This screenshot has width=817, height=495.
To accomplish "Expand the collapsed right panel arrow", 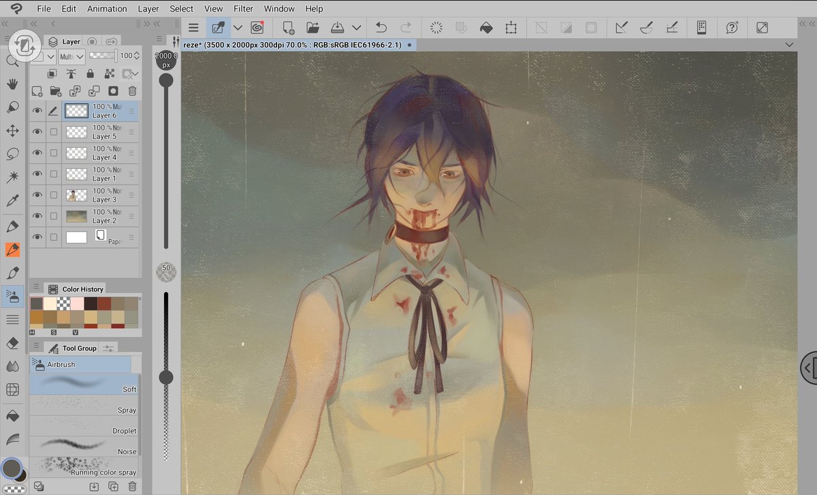I will tap(808, 368).
